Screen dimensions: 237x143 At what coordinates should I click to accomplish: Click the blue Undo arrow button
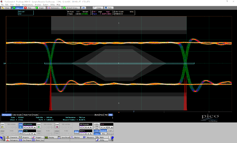pos(84,8)
